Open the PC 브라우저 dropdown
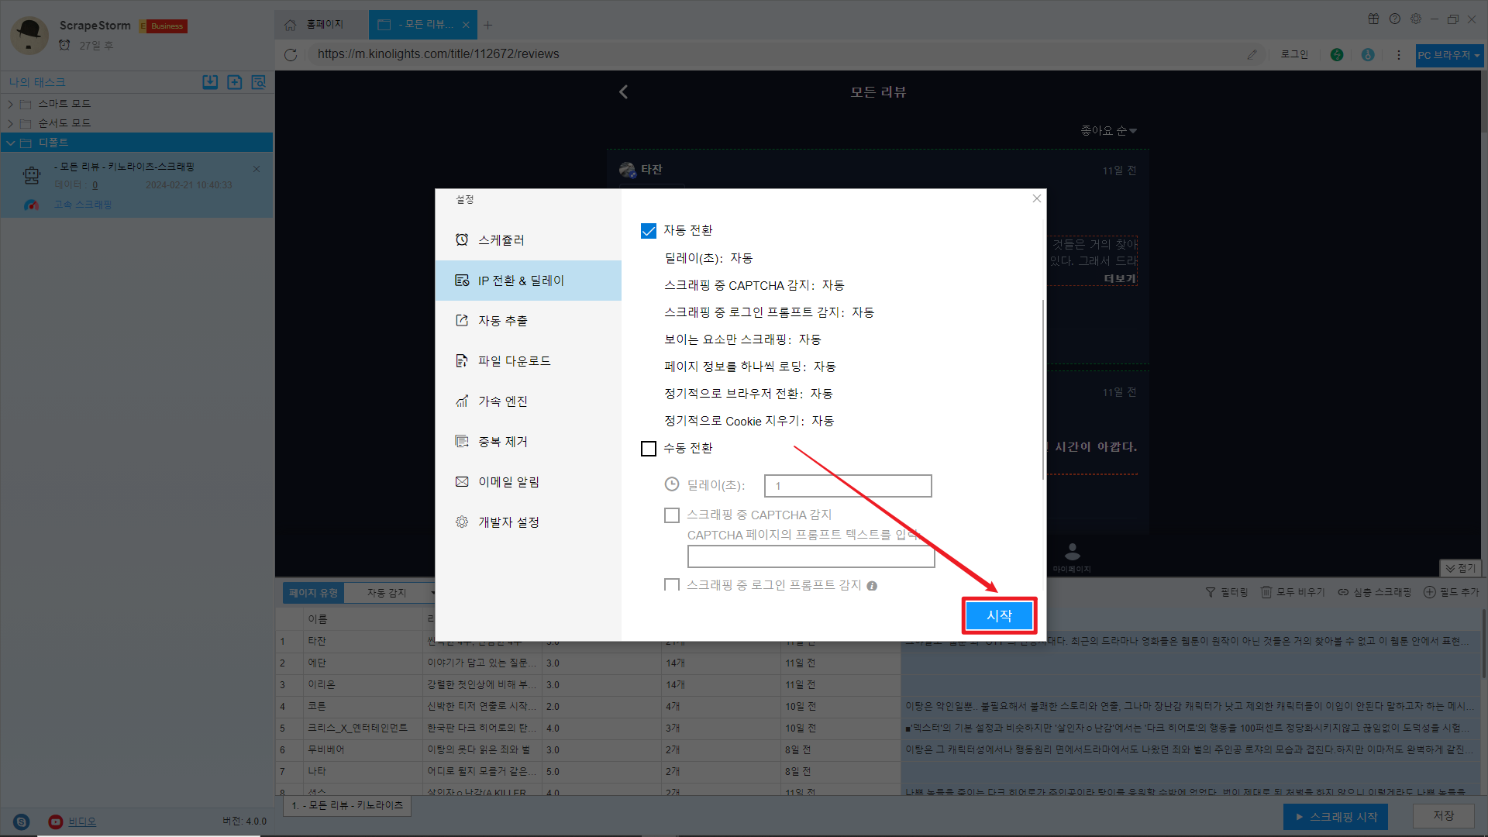Image resolution: width=1488 pixels, height=837 pixels. tap(1448, 55)
